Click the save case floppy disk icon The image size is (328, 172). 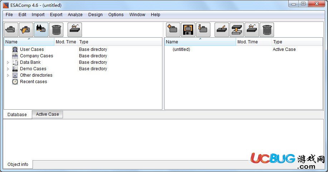(x=188, y=30)
